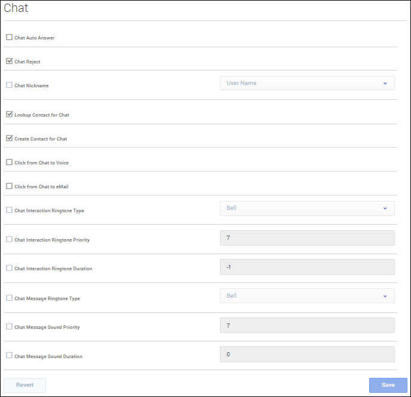Check the Chat Message Ringtone Type box
This screenshot has height=397, width=411.
coord(9,298)
